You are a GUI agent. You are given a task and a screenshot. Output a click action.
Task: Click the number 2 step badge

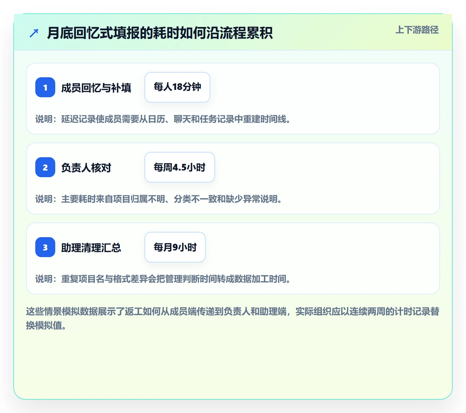(x=45, y=167)
